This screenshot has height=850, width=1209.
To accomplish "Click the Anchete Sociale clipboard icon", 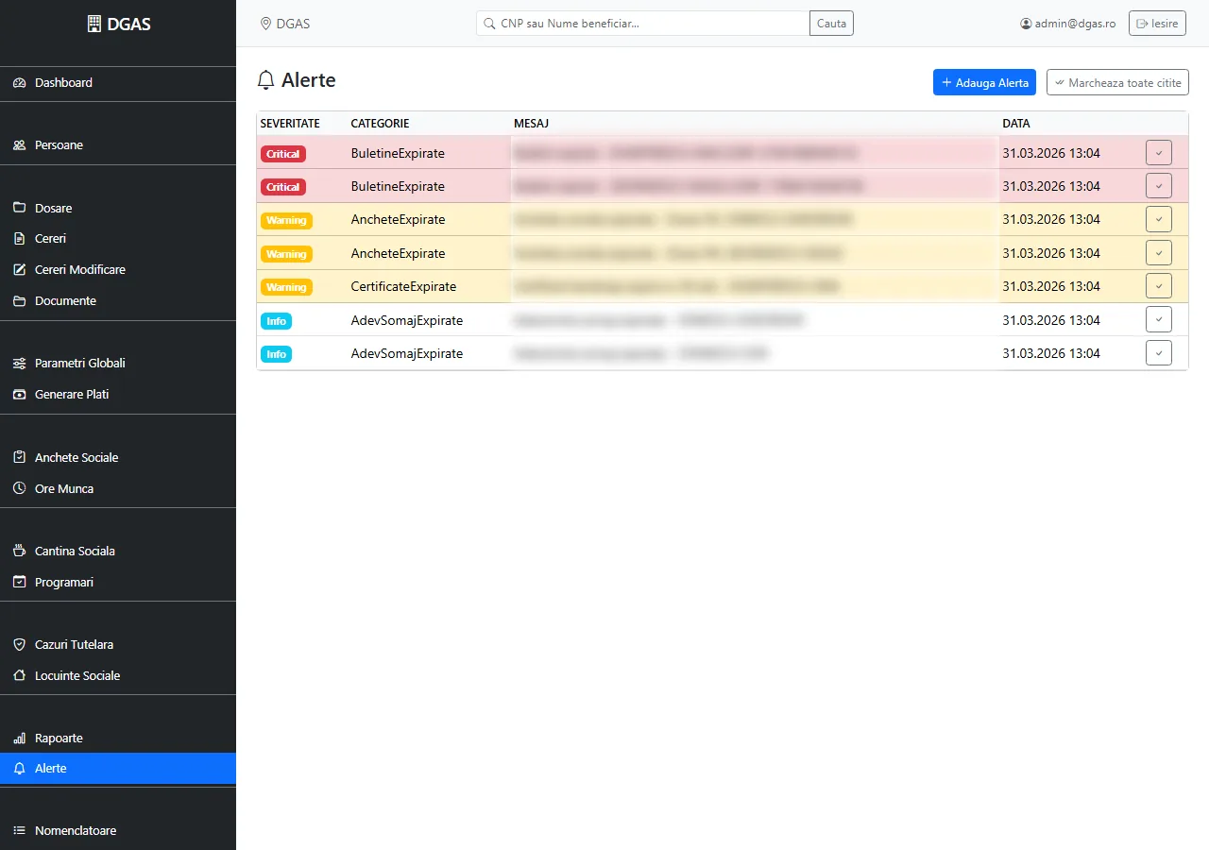I will pos(19,457).
